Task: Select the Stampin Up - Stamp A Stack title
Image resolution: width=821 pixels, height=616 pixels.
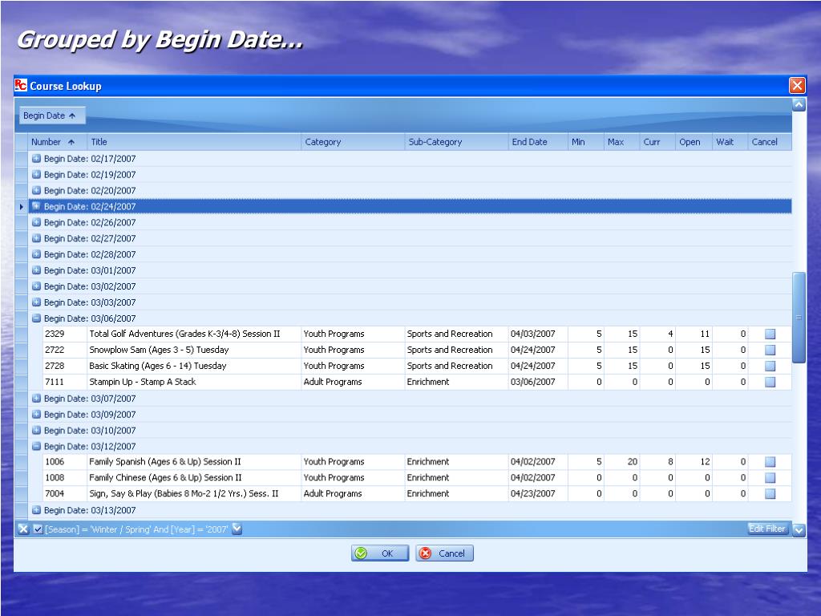Action: click(x=143, y=382)
